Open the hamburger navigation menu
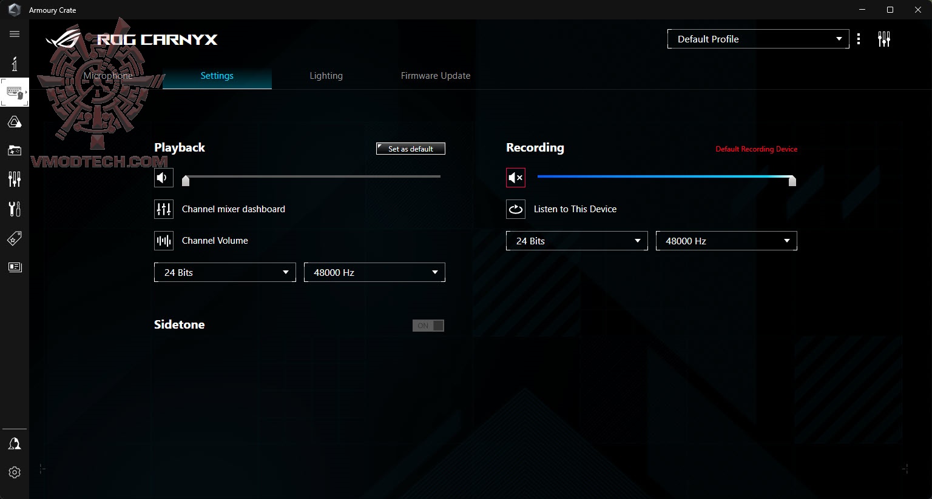The width and height of the screenshot is (932, 499). (x=15, y=34)
